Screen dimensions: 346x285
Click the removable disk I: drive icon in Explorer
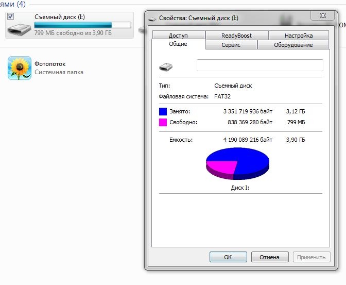tap(19, 29)
